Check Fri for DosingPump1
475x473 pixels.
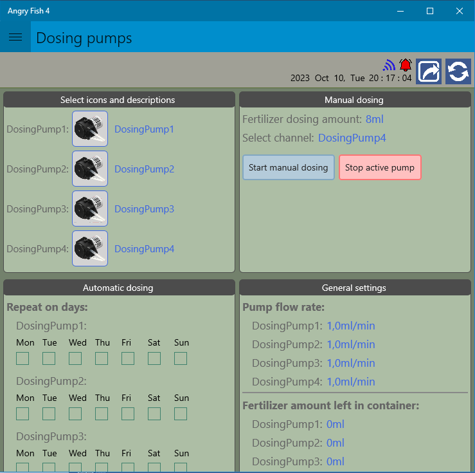[x=128, y=358]
